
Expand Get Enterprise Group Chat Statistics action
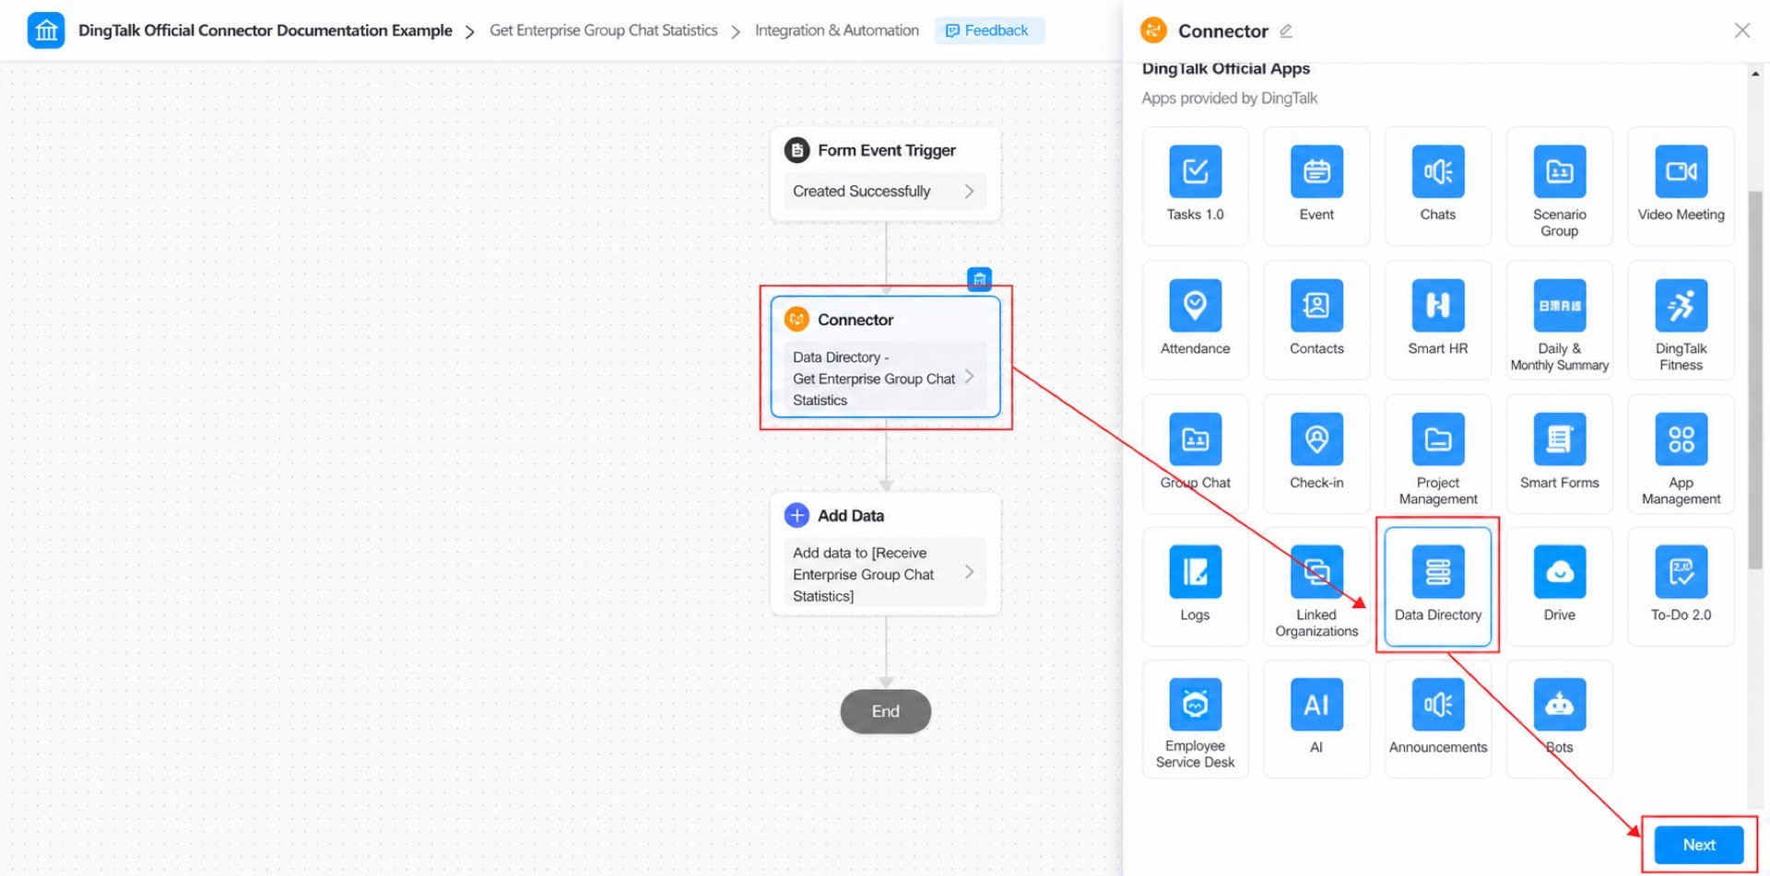pos(885,378)
